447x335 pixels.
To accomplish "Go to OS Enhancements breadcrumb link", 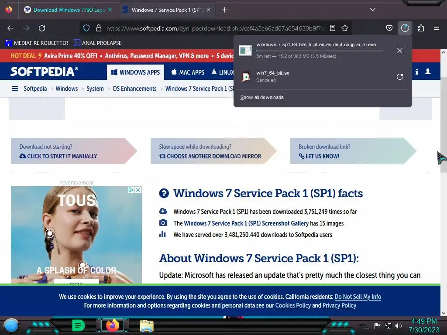I will (x=134, y=89).
